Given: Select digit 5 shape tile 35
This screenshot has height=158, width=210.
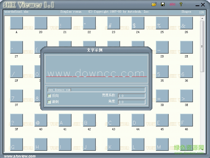Looking at the screenshot, I should [x=162, y=72].
